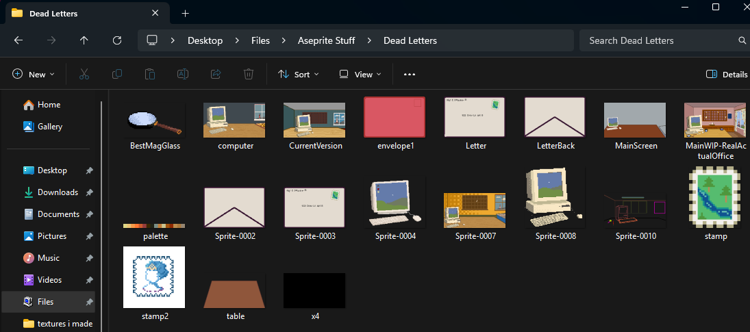The image size is (750, 332).
Task: Toggle the Details pane
Action: click(x=727, y=74)
